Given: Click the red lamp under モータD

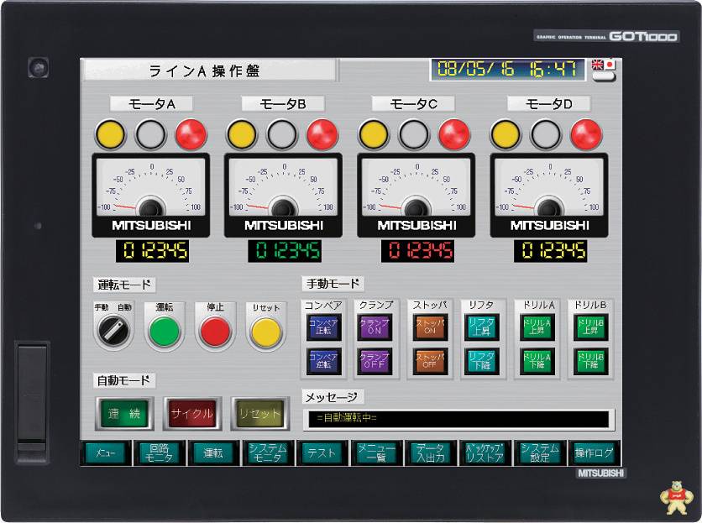Looking at the screenshot, I should [x=586, y=134].
